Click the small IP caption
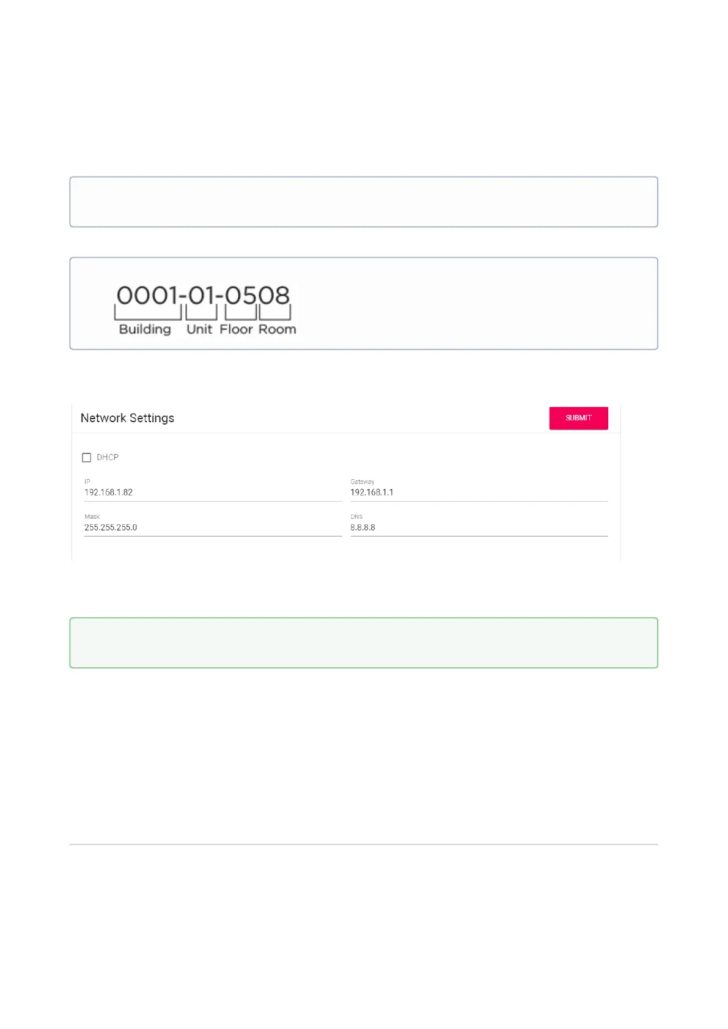Image resolution: width=728 pixels, height=1029 pixels. click(x=87, y=482)
